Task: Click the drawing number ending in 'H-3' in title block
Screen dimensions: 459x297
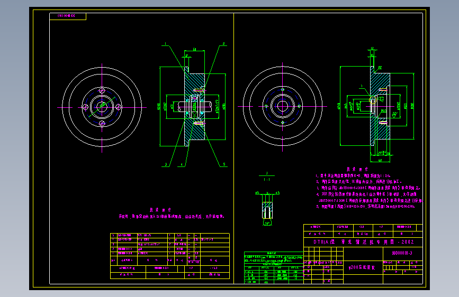Action: (x=402, y=253)
